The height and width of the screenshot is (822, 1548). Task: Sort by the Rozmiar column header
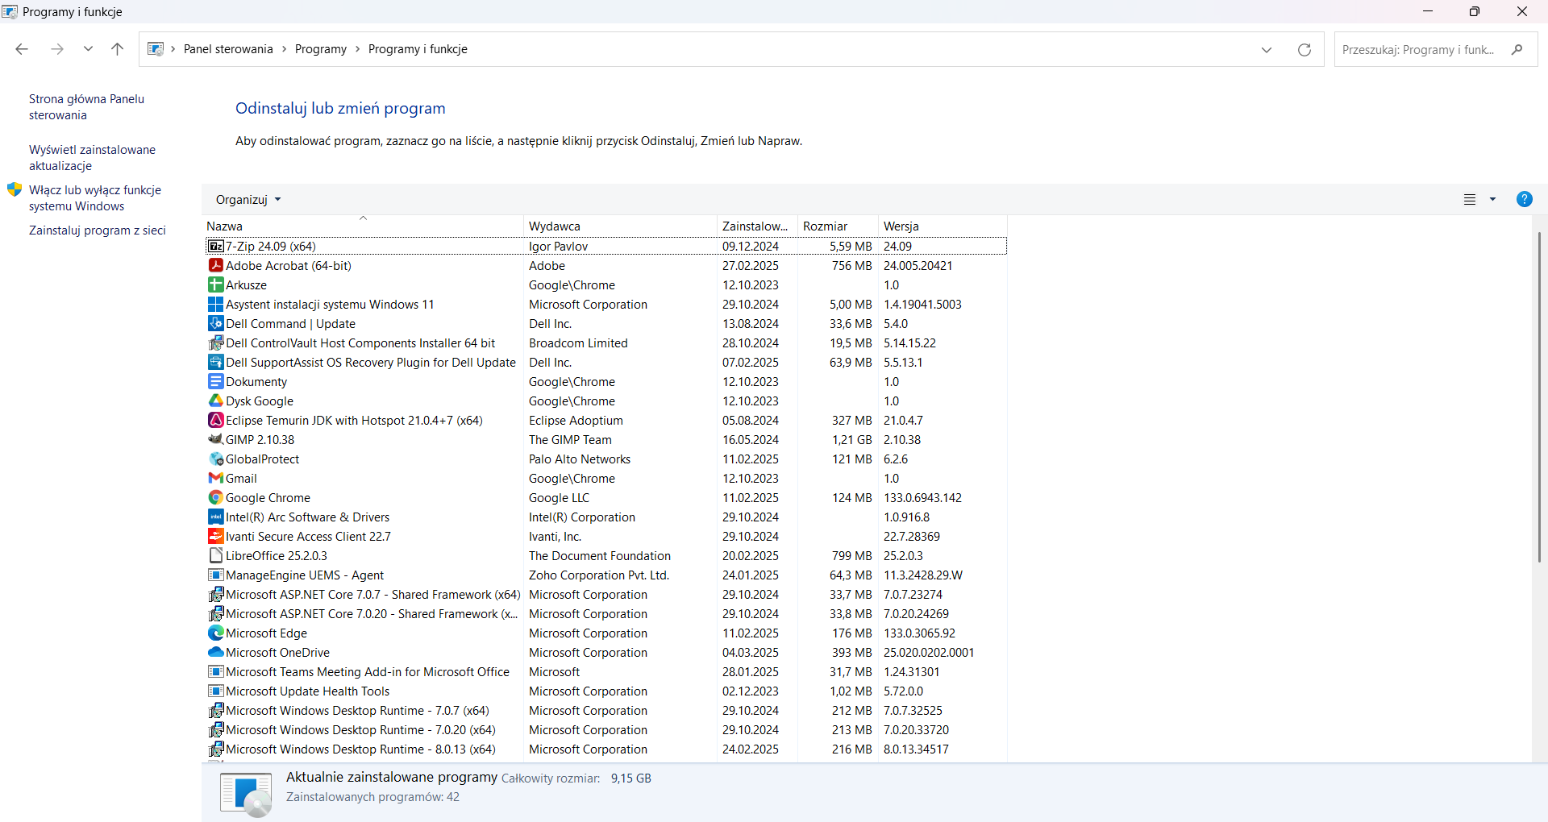pyautogui.click(x=838, y=226)
